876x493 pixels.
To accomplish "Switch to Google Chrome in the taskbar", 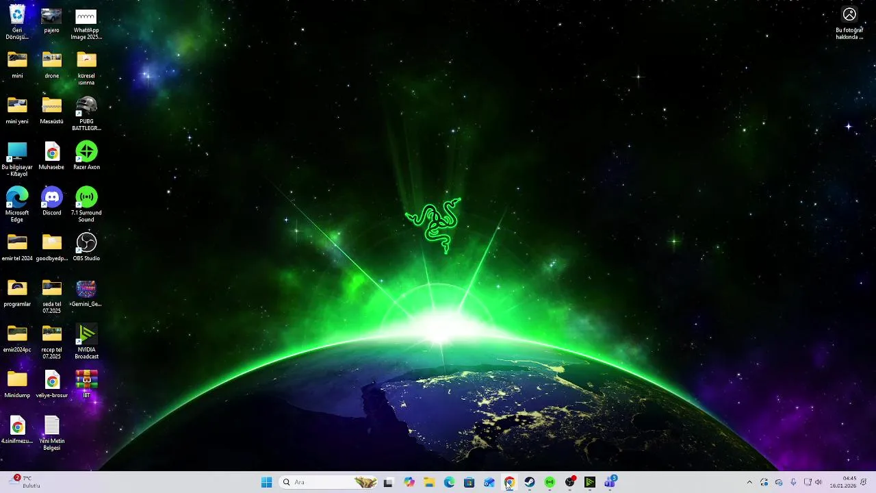I will (x=509, y=482).
